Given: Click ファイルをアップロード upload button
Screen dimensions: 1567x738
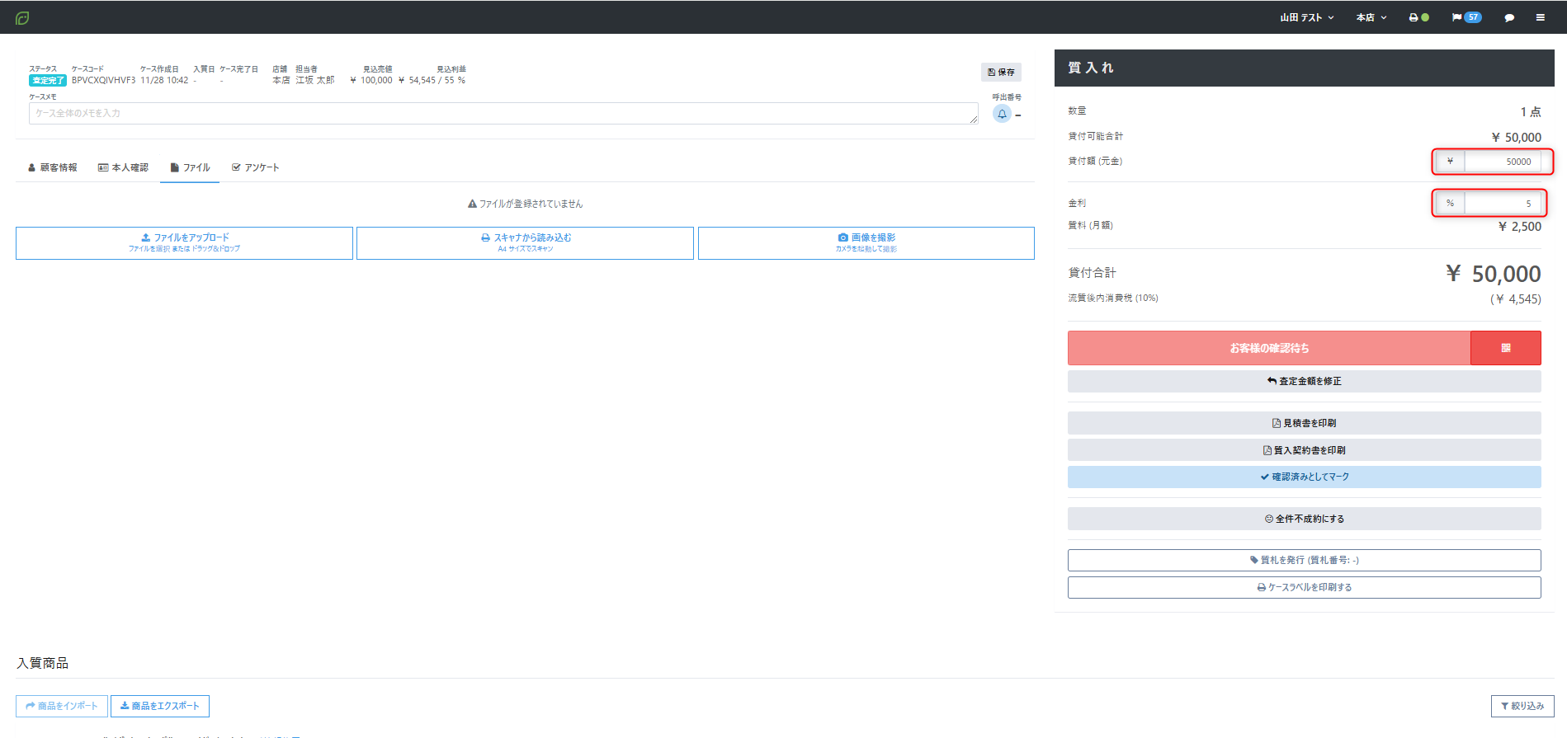Looking at the screenshot, I should pyautogui.click(x=184, y=242).
